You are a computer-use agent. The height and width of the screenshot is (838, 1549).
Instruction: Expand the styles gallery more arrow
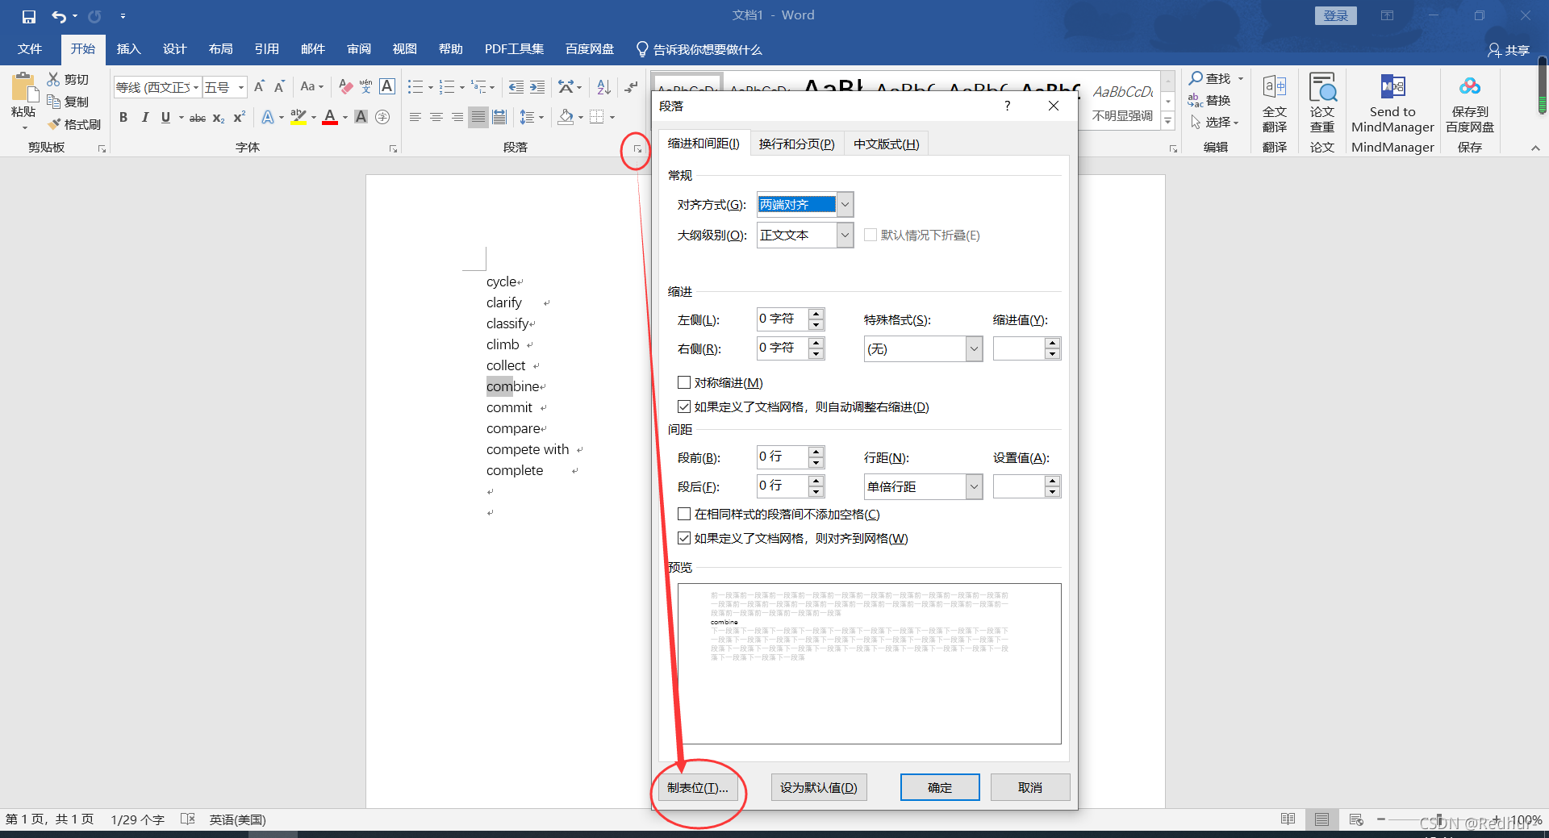coord(1167,121)
